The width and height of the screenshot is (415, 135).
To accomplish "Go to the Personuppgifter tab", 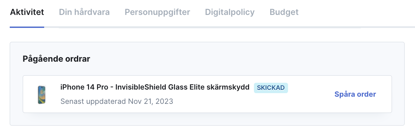I will (x=157, y=12).
